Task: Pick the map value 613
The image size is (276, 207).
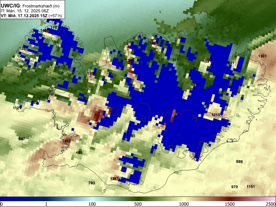Action: click(x=132, y=136)
